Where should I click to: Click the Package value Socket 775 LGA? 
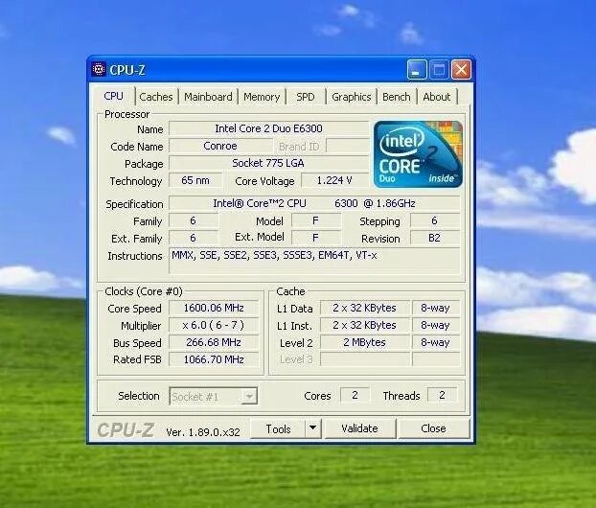pyautogui.click(x=268, y=164)
